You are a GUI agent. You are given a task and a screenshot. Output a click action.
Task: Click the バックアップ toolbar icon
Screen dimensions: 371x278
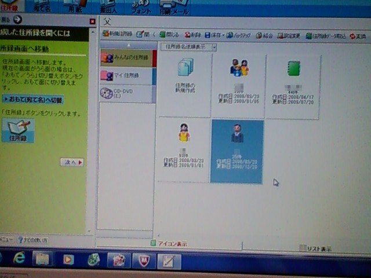pyautogui.click(x=238, y=35)
